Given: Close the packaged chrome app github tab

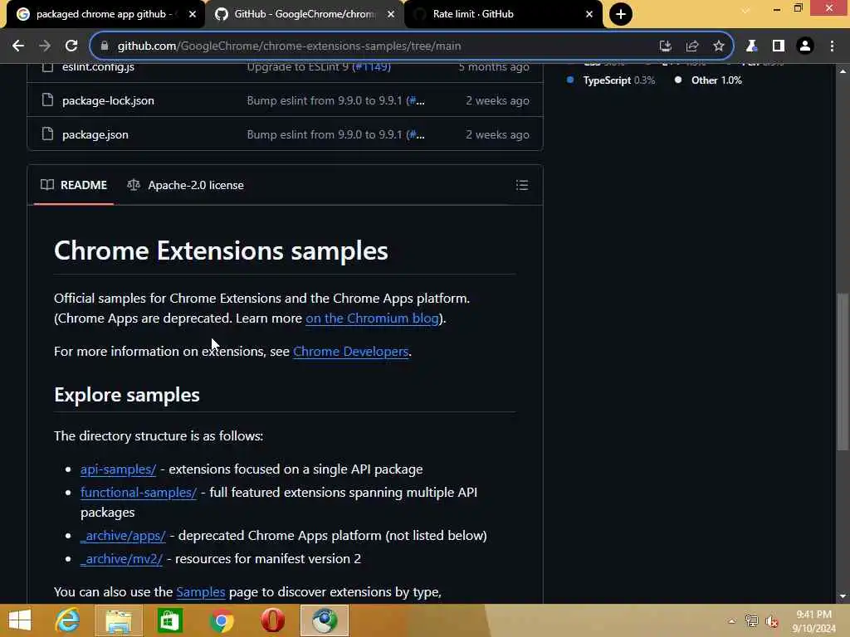Looking at the screenshot, I should tap(193, 14).
